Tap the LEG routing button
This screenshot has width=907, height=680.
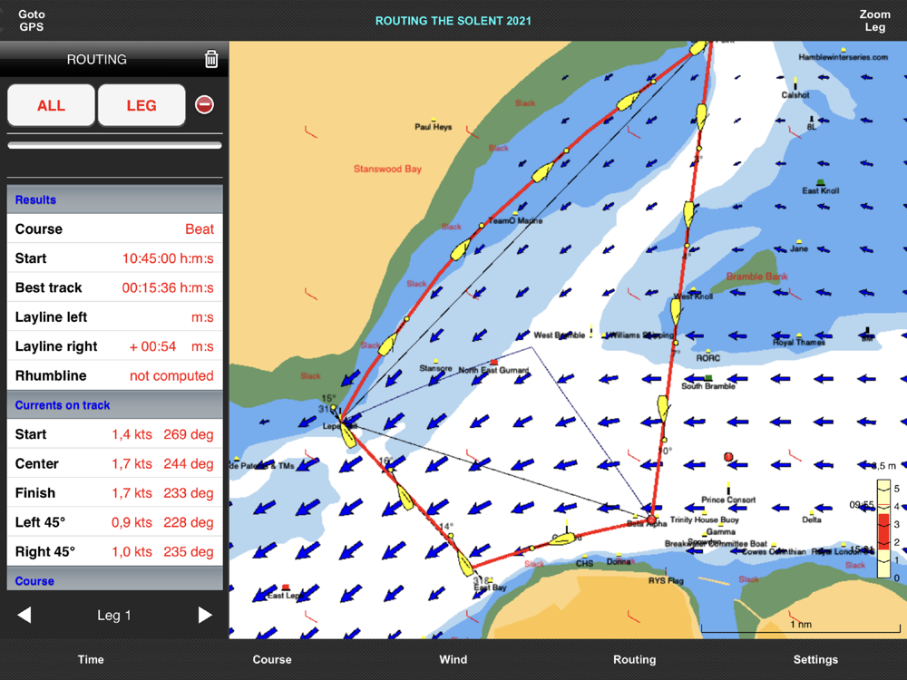(141, 105)
